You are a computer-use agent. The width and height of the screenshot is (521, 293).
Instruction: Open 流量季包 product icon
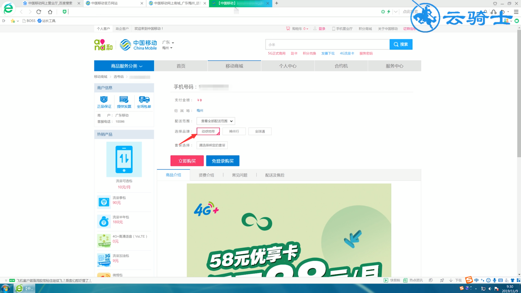pos(104,202)
